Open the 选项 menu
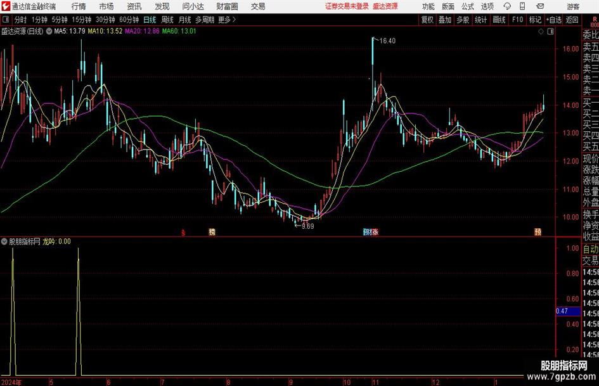The image size is (599, 386). click(487, 6)
